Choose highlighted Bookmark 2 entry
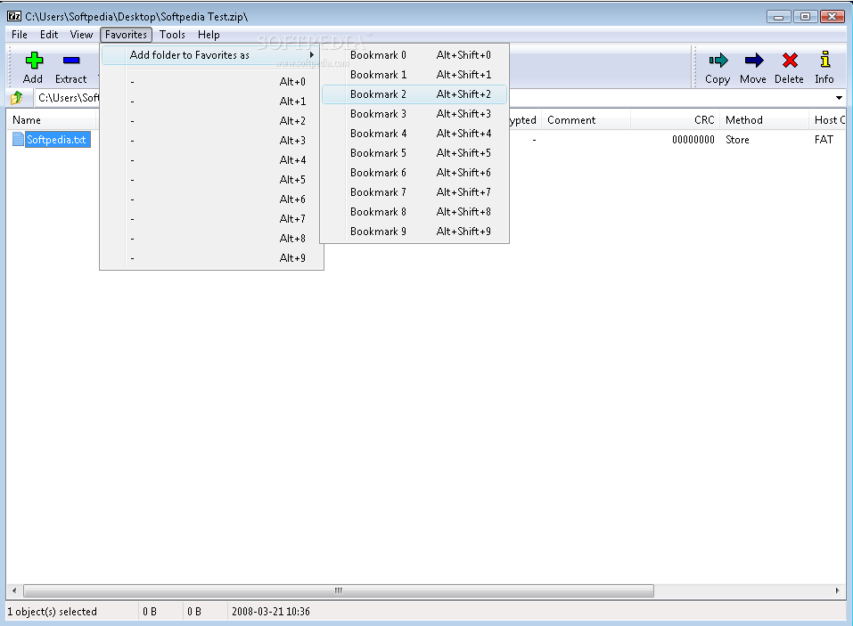Viewport: 853px width, 626px height. [414, 94]
